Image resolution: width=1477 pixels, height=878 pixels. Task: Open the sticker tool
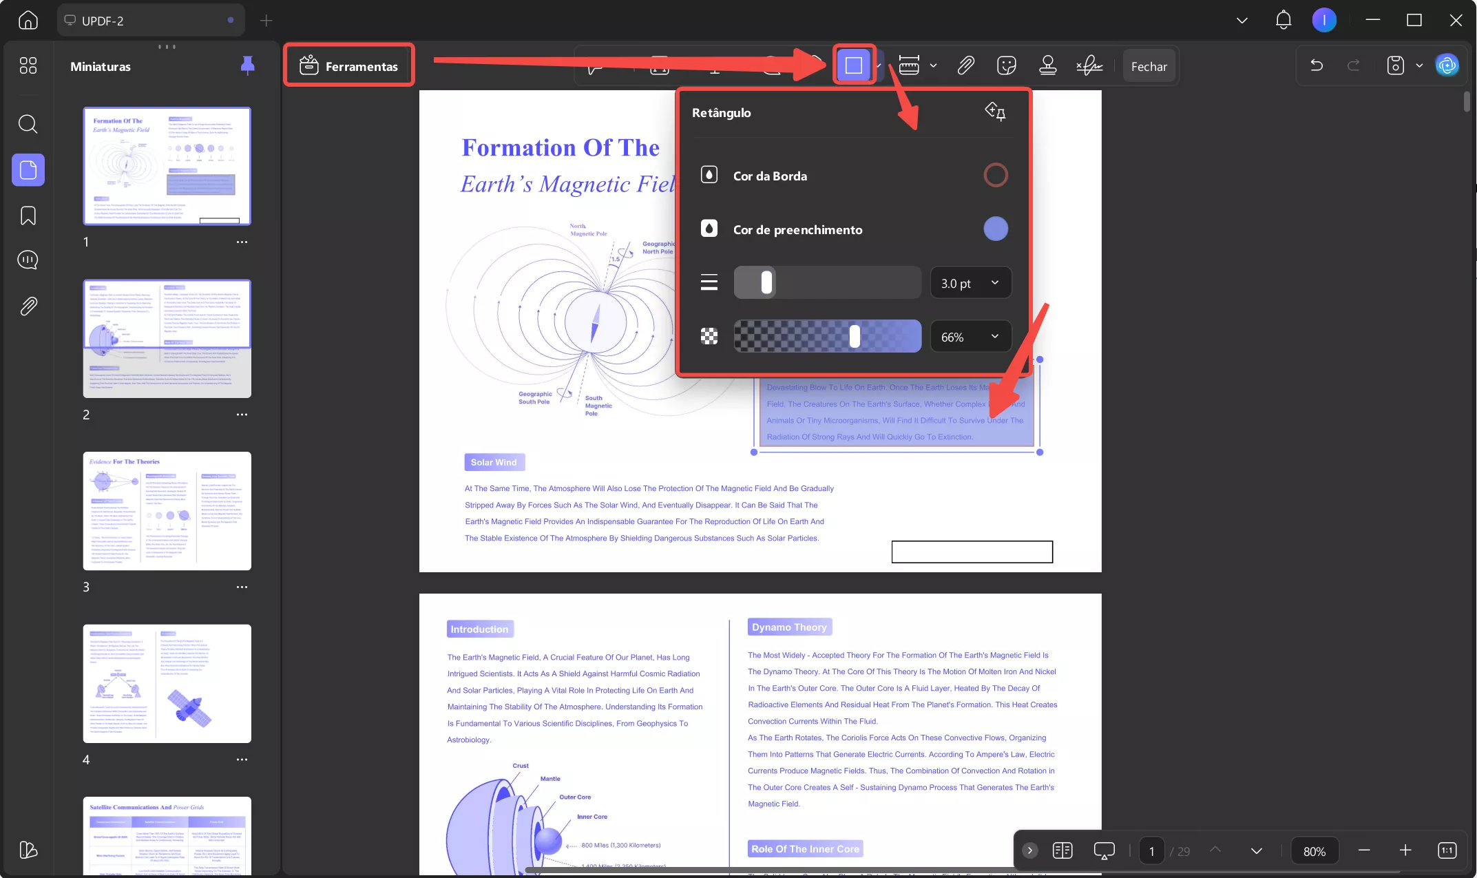[x=1006, y=66]
